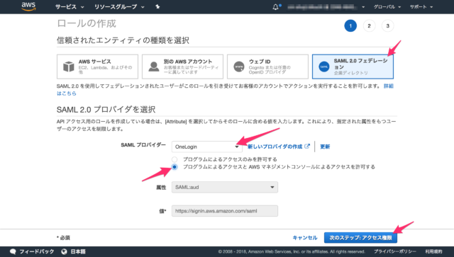This screenshot has height=257, width=454.
Task: Click the SAML 2.0 プロバイダを選択 heading
Action: point(106,109)
